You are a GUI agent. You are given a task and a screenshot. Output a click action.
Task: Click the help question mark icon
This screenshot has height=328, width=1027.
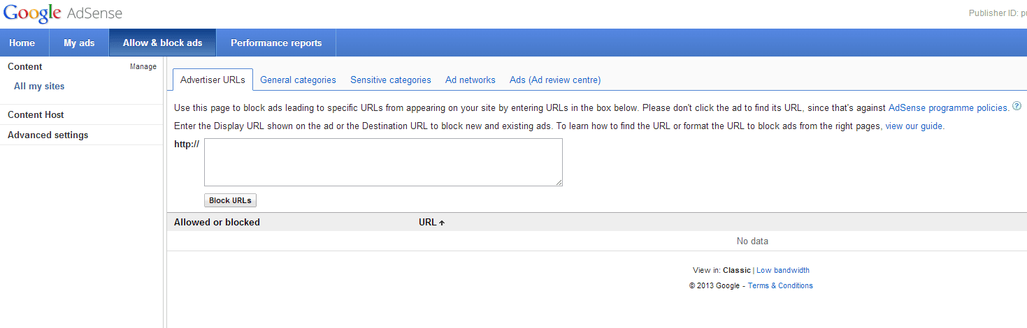[1017, 107]
